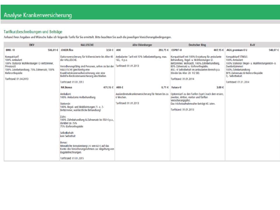Click 'Tarifstand: 01.01.2015' under NK.Bonus
The height and width of the screenshot is (210, 280).
click(72, 158)
